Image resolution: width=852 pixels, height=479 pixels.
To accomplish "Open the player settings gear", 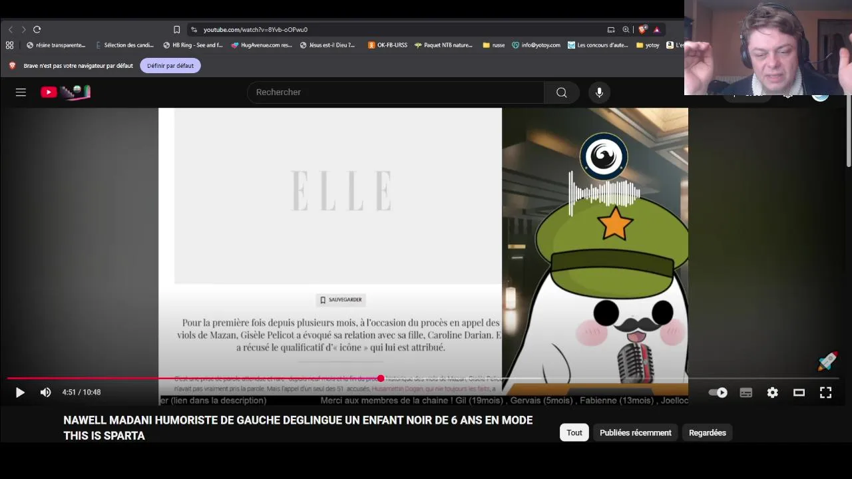I will pos(772,393).
